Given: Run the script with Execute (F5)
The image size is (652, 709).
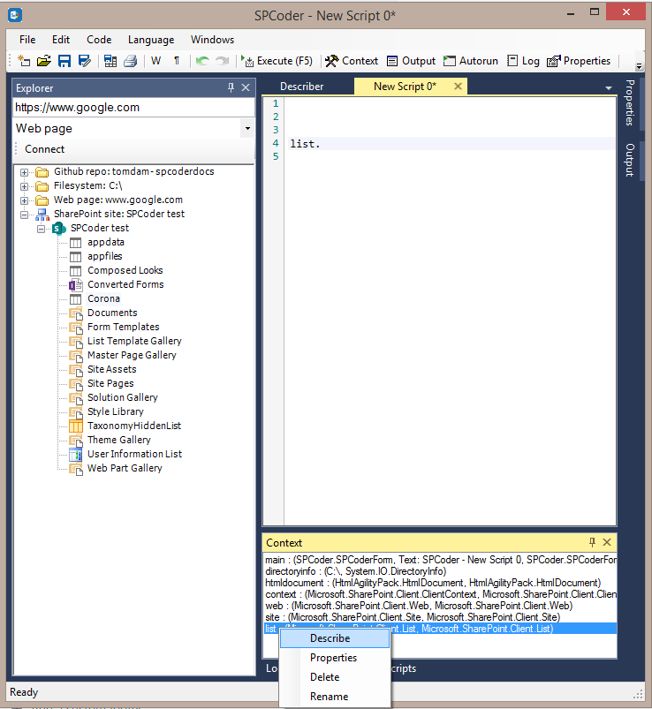Looking at the screenshot, I should pyautogui.click(x=277, y=61).
